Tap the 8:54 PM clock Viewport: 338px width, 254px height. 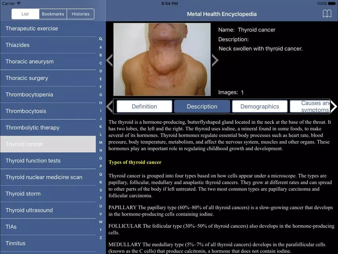170,4
